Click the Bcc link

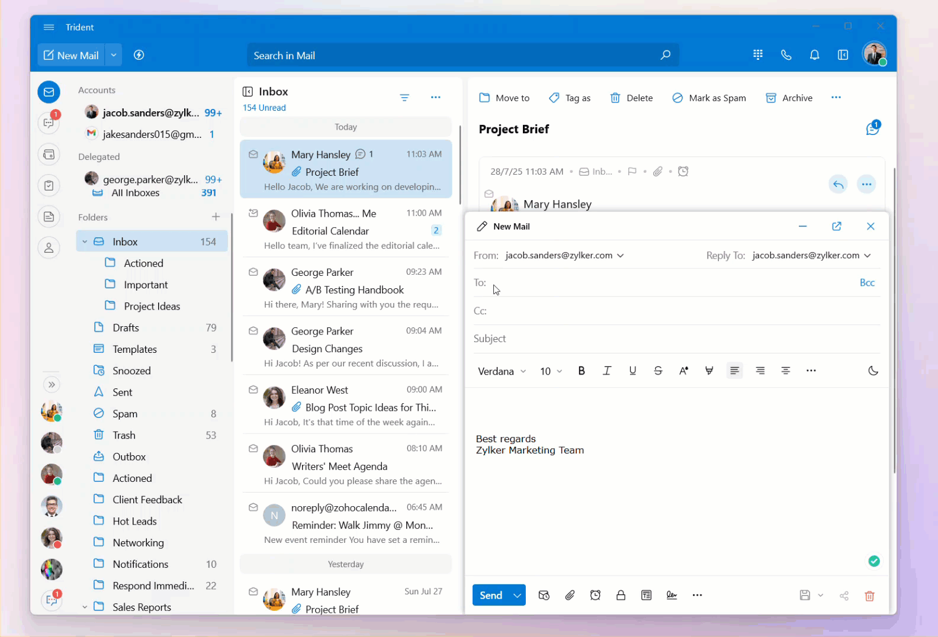coord(867,283)
